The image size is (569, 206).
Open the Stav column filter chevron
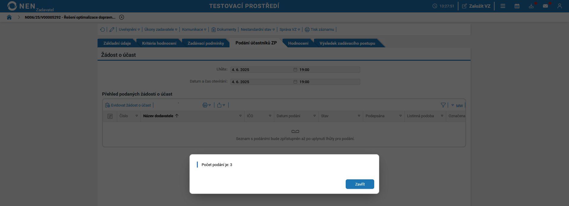(x=359, y=116)
